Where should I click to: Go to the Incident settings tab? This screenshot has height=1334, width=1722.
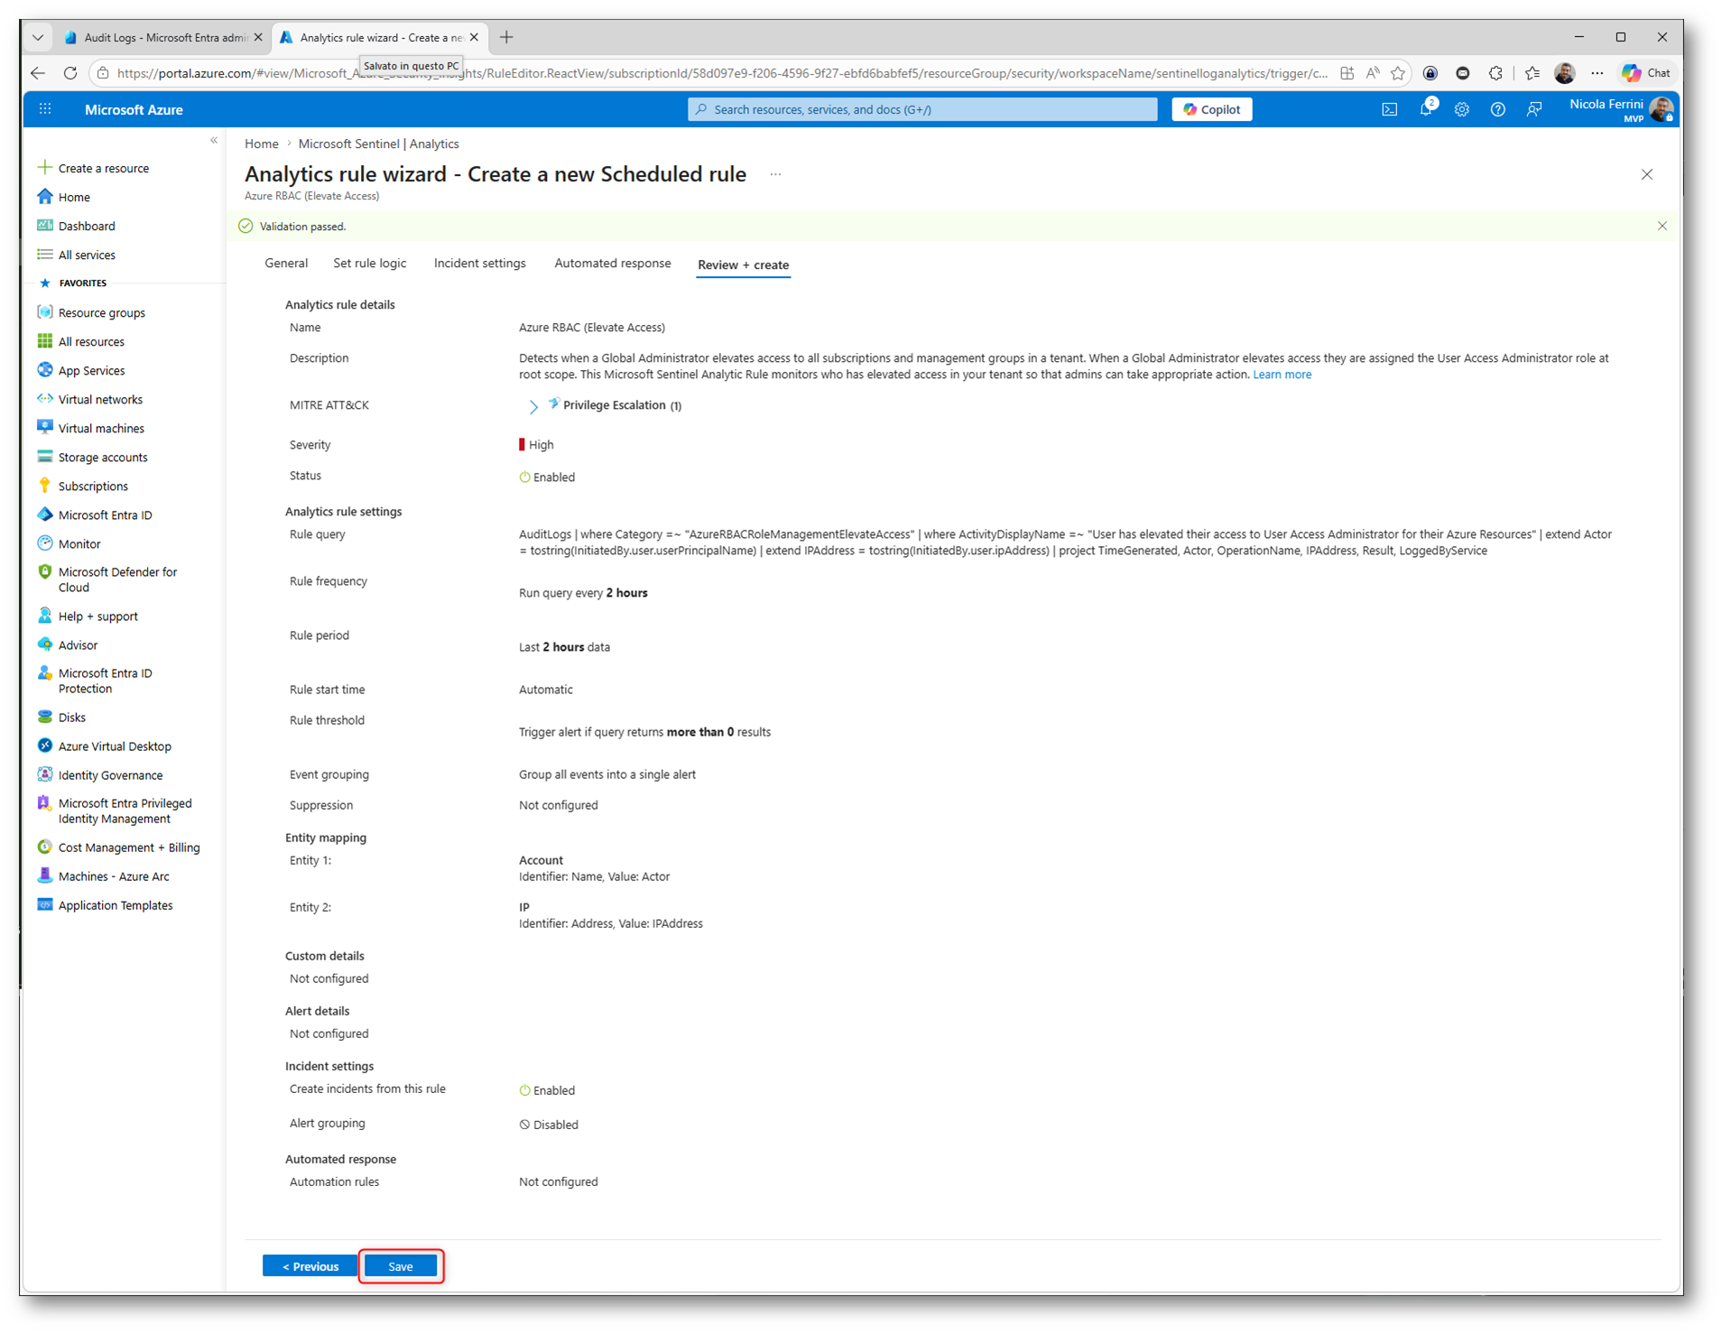pos(479,264)
